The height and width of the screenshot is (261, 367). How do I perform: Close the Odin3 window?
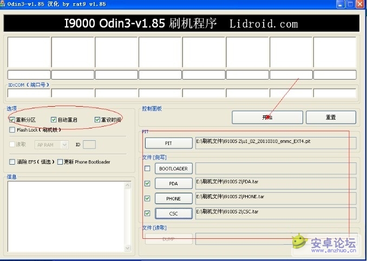click(360, 4)
